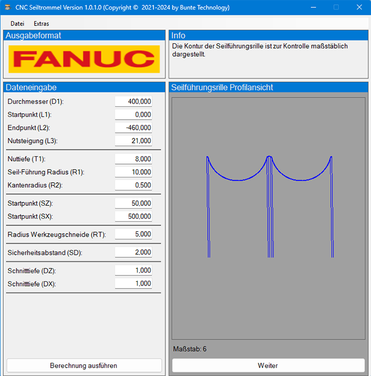Click the Kantenradius (R2) label

coord(35,185)
